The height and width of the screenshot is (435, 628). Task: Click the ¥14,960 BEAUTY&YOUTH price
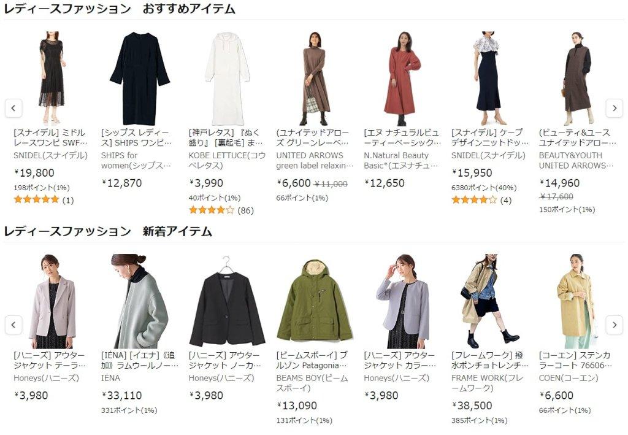point(559,183)
